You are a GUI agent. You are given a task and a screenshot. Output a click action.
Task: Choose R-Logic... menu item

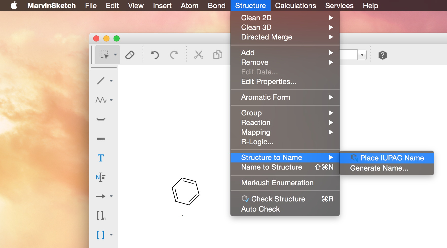coord(285,142)
